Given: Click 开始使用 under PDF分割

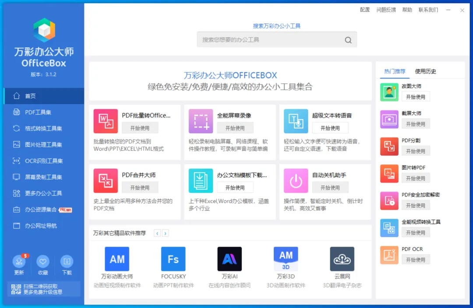Looking at the screenshot, I should [x=415, y=151].
